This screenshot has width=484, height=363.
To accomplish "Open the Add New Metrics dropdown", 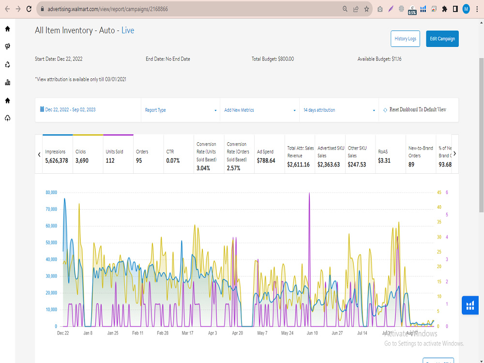I will 259,110.
